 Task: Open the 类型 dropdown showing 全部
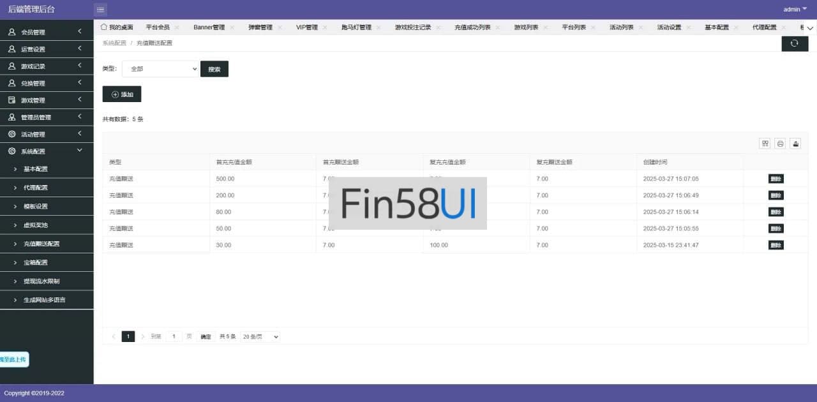point(160,69)
